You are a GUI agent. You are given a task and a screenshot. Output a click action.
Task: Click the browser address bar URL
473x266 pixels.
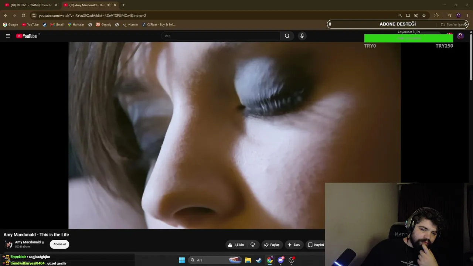click(92, 16)
